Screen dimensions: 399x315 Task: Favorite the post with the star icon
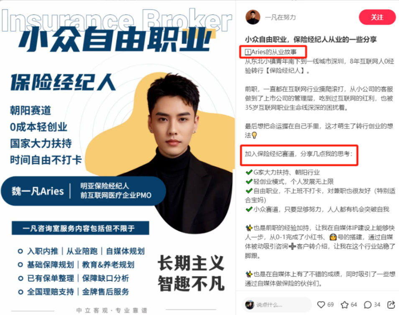[345, 305]
